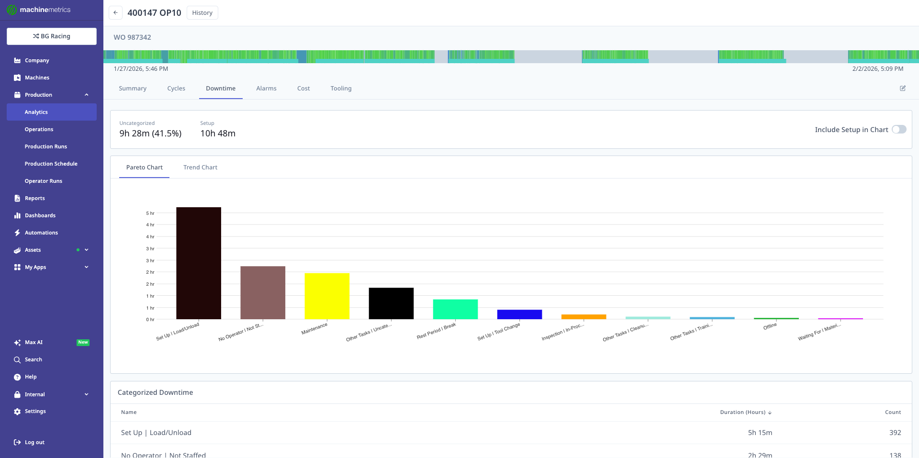The width and height of the screenshot is (919, 458).
Task: Open the Reports section in the sidebar
Action: point(34,198)
